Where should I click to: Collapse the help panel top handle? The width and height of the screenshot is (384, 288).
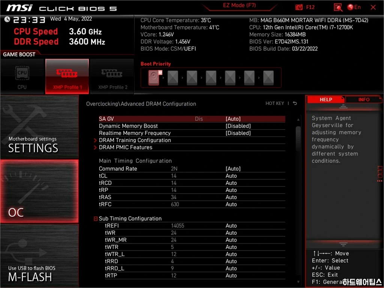343,106
